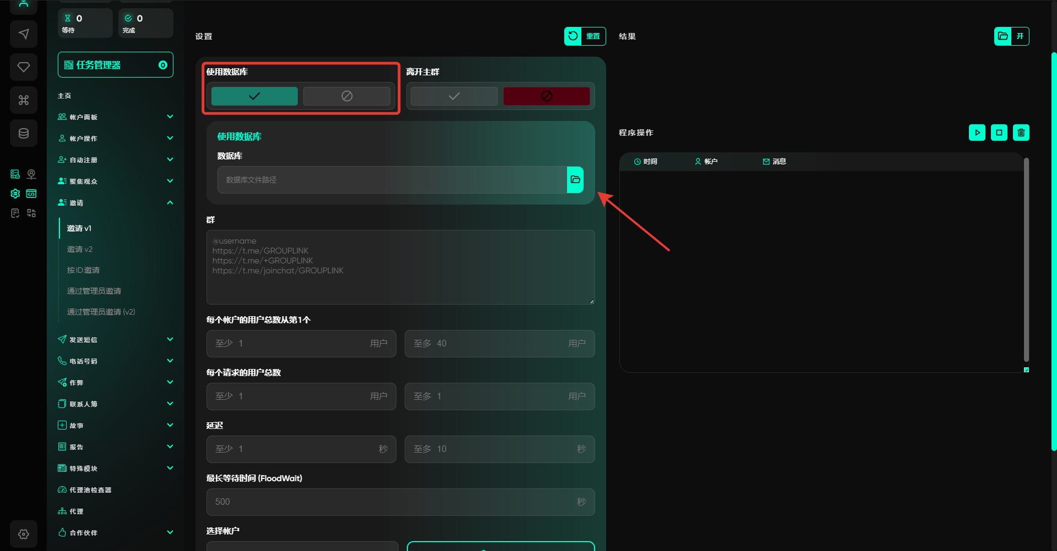Select 邀请 v2 submenu item
Viewport: 1057px width, 551px height.
coord(80,249)
